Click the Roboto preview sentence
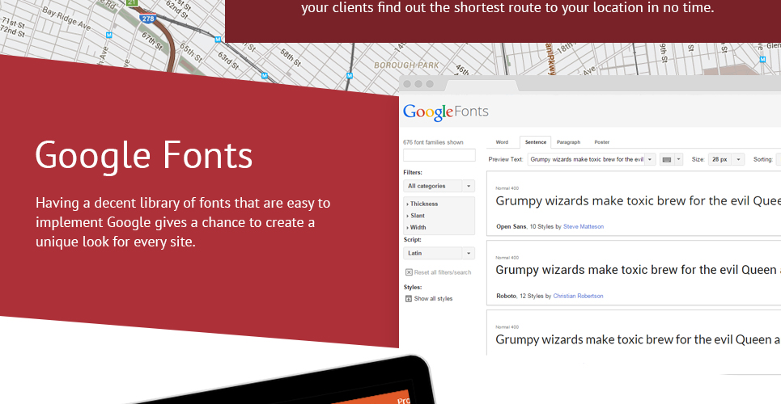 [638, 270]
